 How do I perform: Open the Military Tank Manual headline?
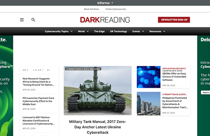coord(98,127)
